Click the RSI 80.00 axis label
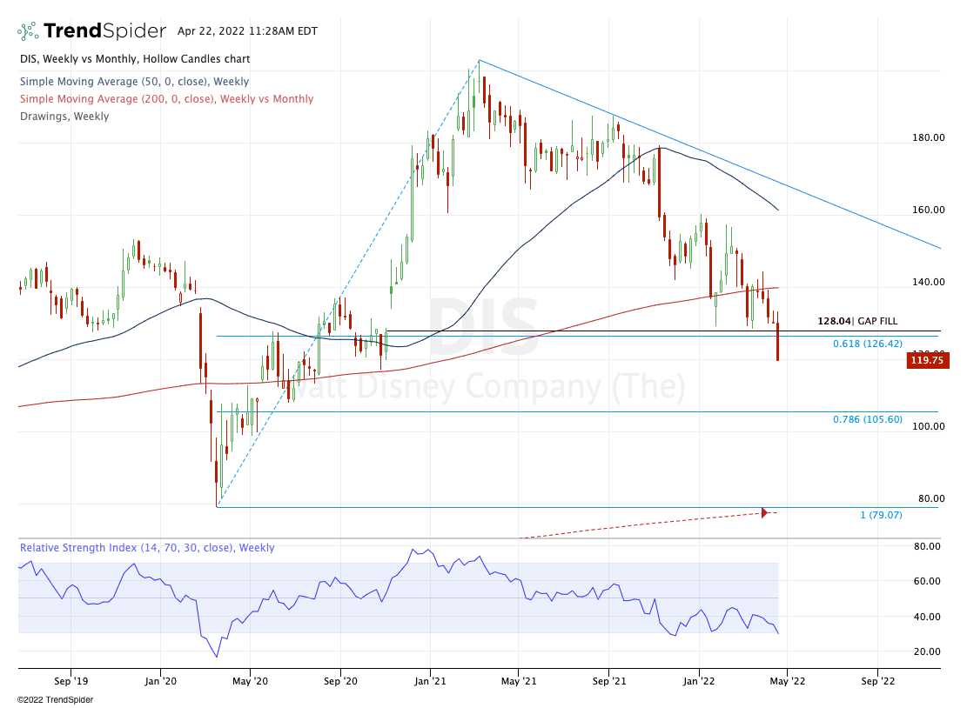 pyautogui.click(x=927, y=546)
